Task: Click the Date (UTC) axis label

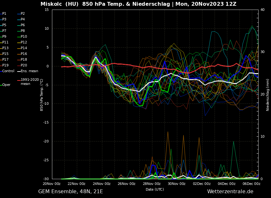Action: point(155,189)
